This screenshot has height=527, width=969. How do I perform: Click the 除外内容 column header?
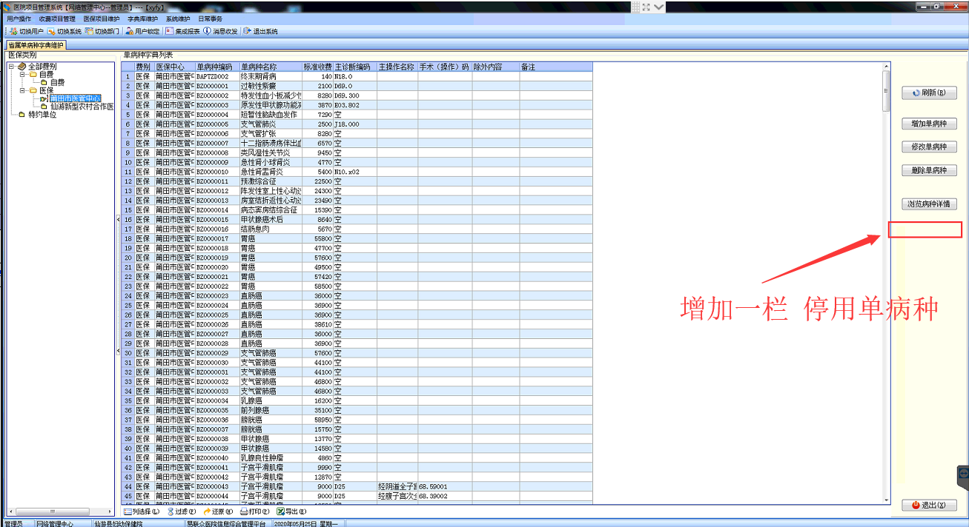click(x=495, y=67)
